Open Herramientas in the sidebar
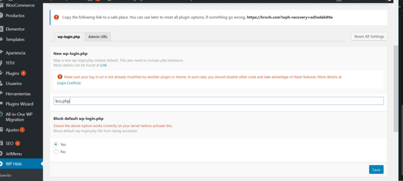Viewport: 403px width, 181px height. (18, 94)
